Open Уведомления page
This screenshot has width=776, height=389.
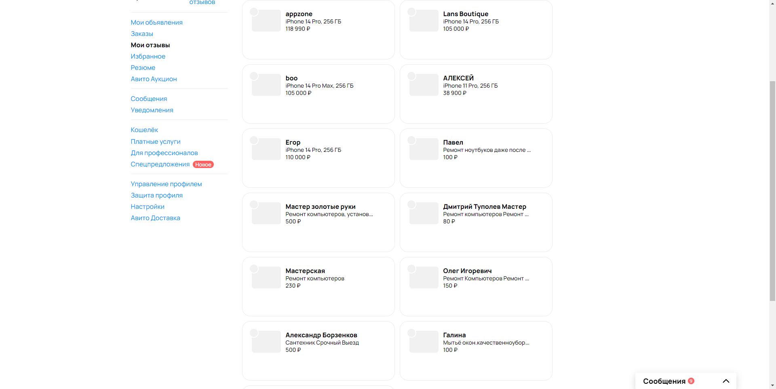click(152, 110)
